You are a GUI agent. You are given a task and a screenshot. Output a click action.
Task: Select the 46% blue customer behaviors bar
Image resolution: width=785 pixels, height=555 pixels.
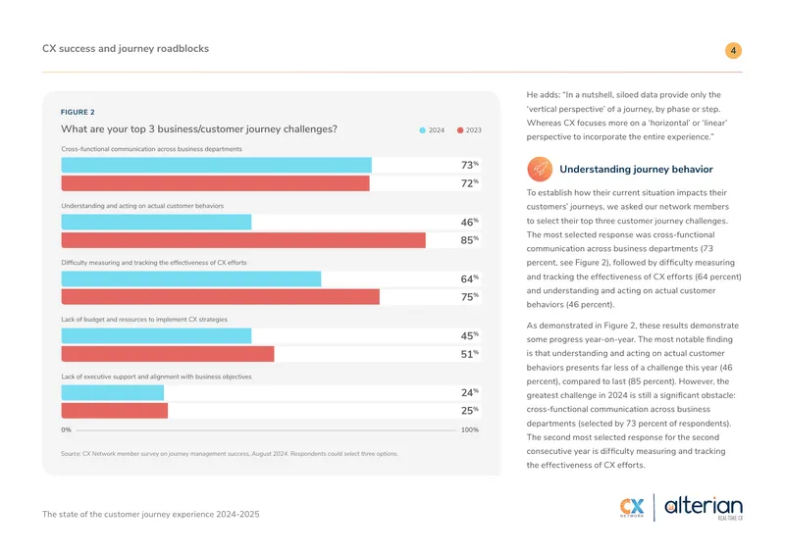tap(156, 223)
